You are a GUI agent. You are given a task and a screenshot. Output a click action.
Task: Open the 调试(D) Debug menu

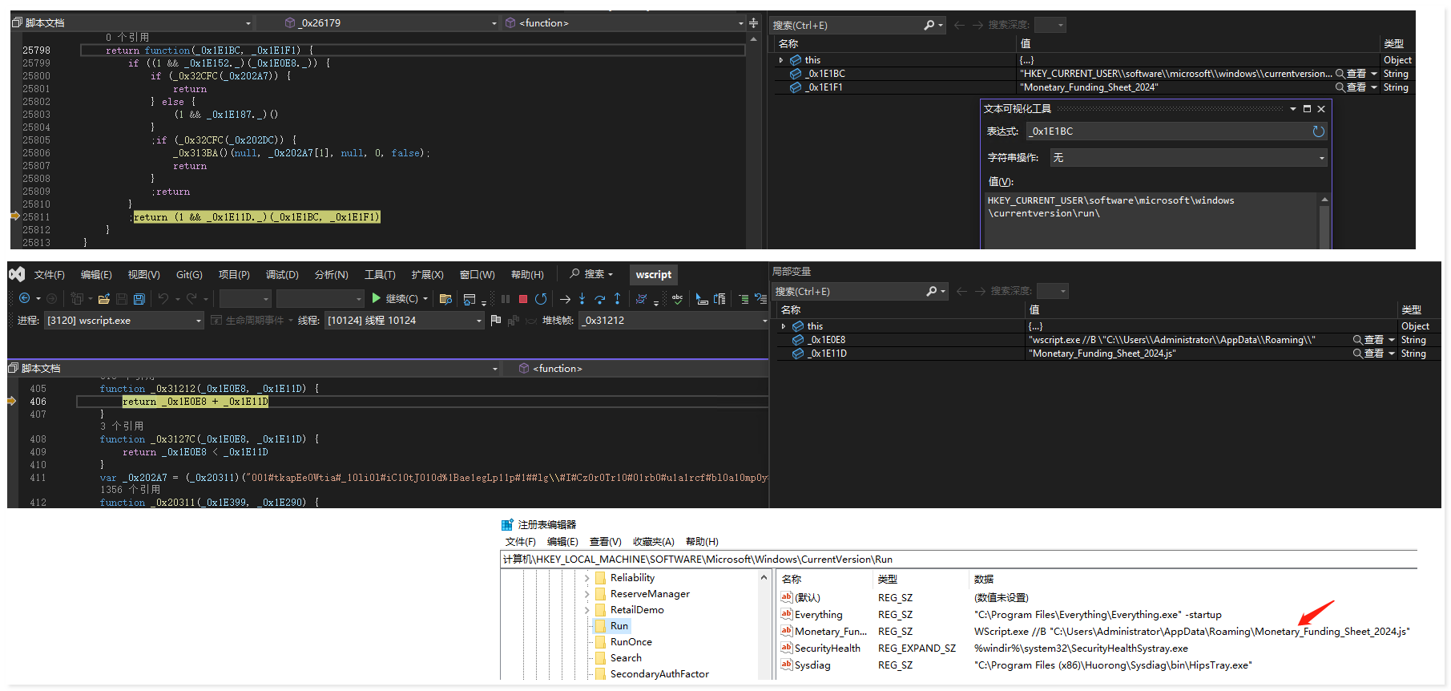[x=281, y=275]
